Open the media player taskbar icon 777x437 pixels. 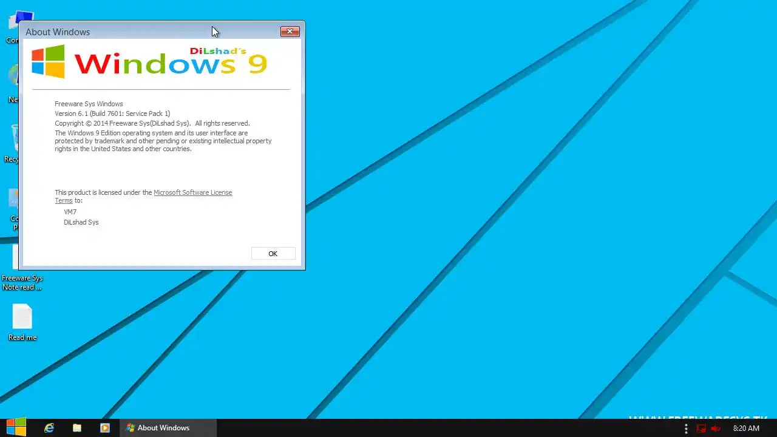[104, 428]
